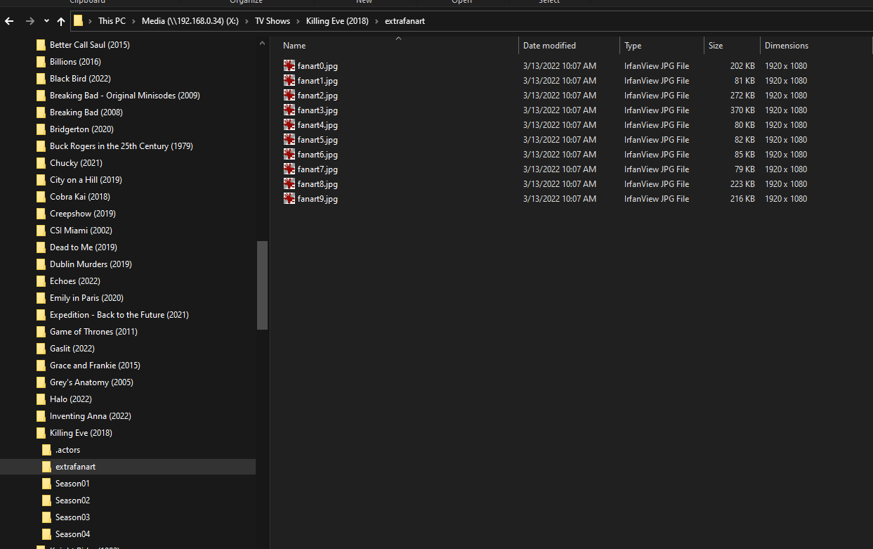Viewport: 873px width, 549px height.
Task: Select fanart9.jpg file icon
Action: click(x=289, y=198)
